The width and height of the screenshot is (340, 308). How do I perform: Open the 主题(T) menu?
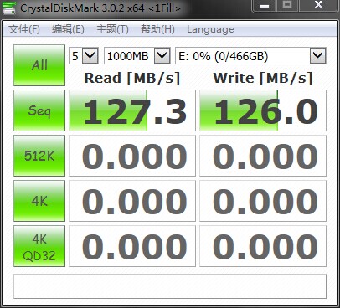(112, 29)
